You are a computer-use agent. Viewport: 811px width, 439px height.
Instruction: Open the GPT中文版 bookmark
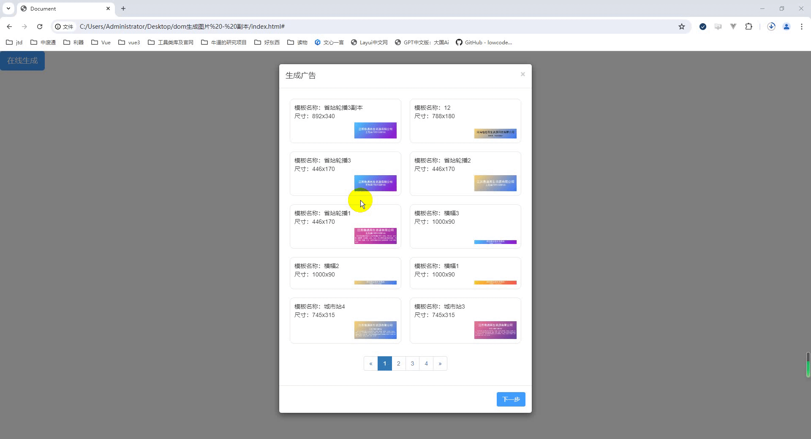point(422,42)
